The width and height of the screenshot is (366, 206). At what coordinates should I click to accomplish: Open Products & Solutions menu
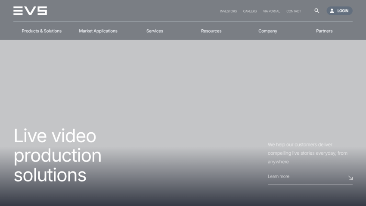[x=41, y=31]
